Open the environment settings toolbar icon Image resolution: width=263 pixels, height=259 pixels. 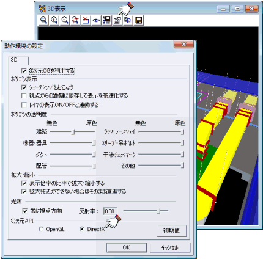pos(117,20)
